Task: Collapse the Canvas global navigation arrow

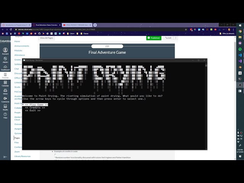Action: 5,157
